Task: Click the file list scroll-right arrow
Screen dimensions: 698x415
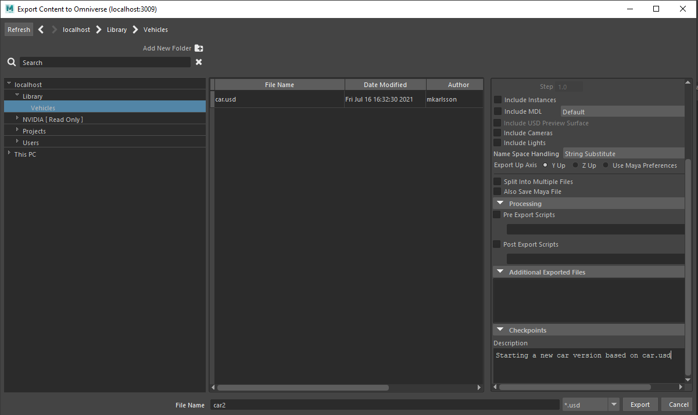Action: click(479, 387)
